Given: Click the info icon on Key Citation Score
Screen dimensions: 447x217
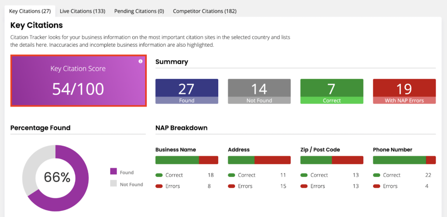Looking at the screenshot, I should [x=140, y=62].
